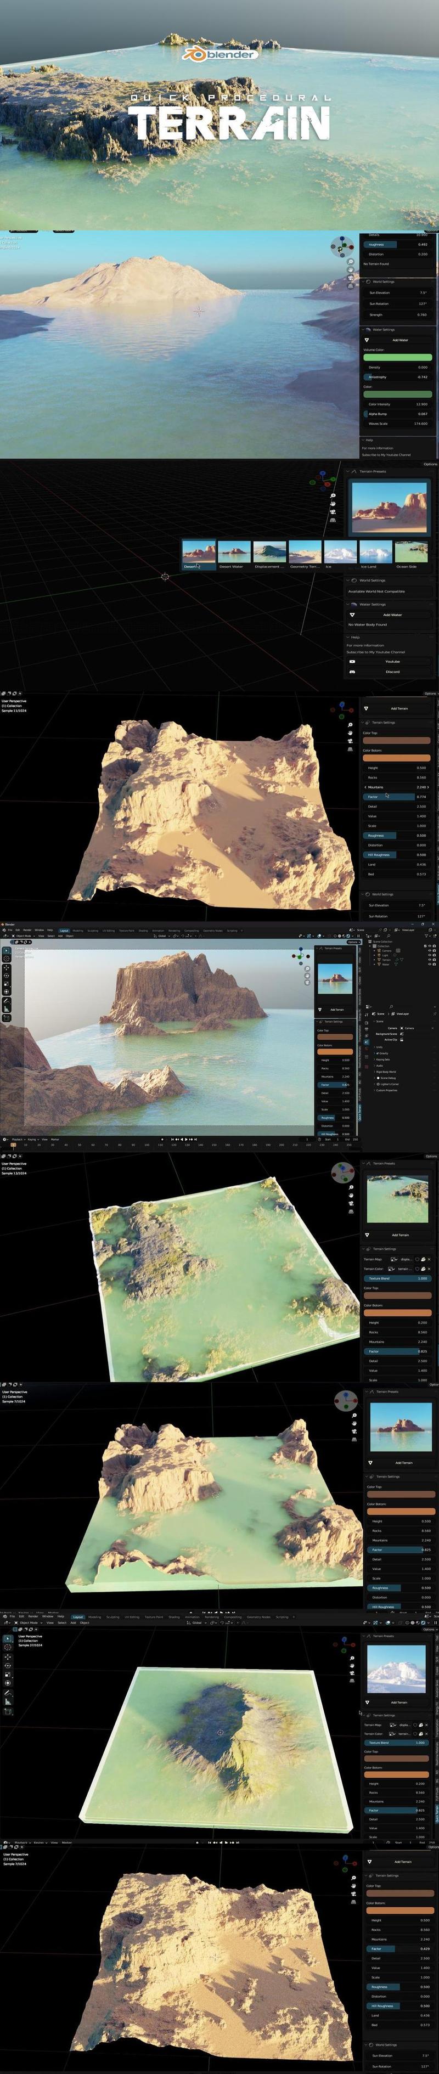
Task: Select the Layout workspace tab in the snowy-preset window
Action: (x=78, y=1617)
